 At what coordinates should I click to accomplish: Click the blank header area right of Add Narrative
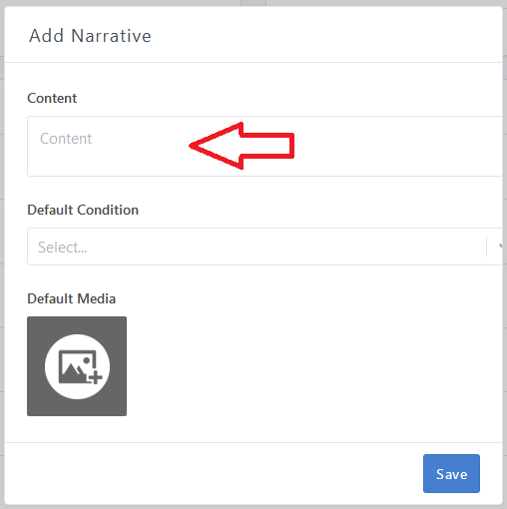[326, 35]
